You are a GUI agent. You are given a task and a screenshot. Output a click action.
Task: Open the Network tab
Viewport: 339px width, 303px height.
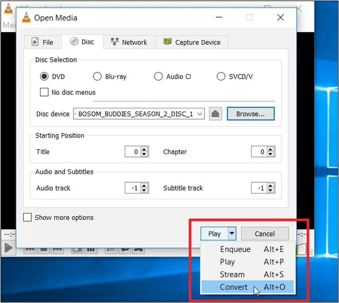(128, 42)
